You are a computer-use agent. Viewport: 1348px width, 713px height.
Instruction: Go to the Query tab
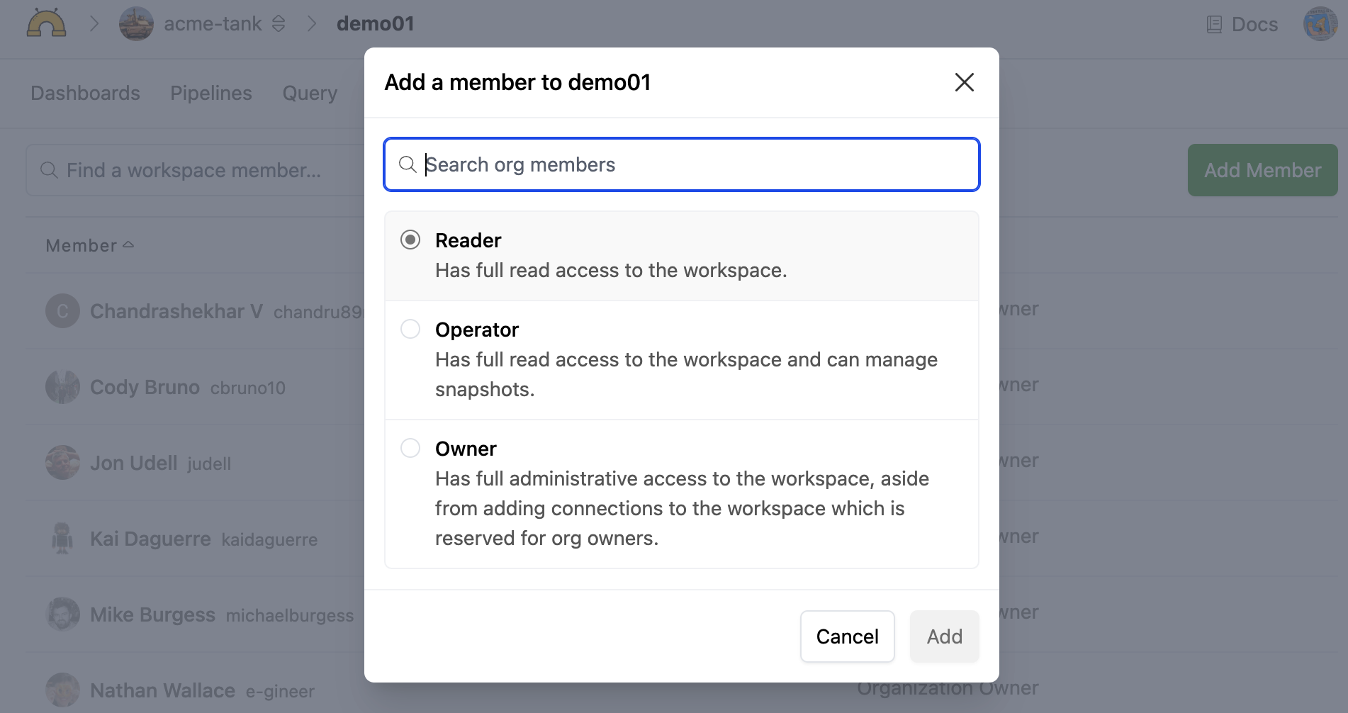(x=310, y=93)
